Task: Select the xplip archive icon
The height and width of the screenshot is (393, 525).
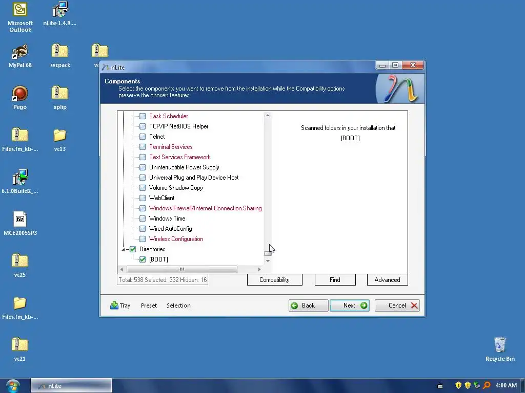Action: (60, 98)
